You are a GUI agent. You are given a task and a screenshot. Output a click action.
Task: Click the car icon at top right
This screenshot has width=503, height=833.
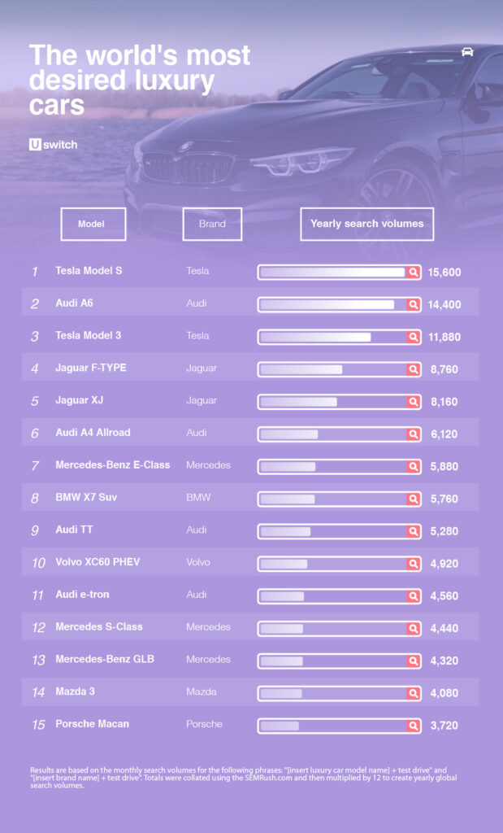pos(467,51)
